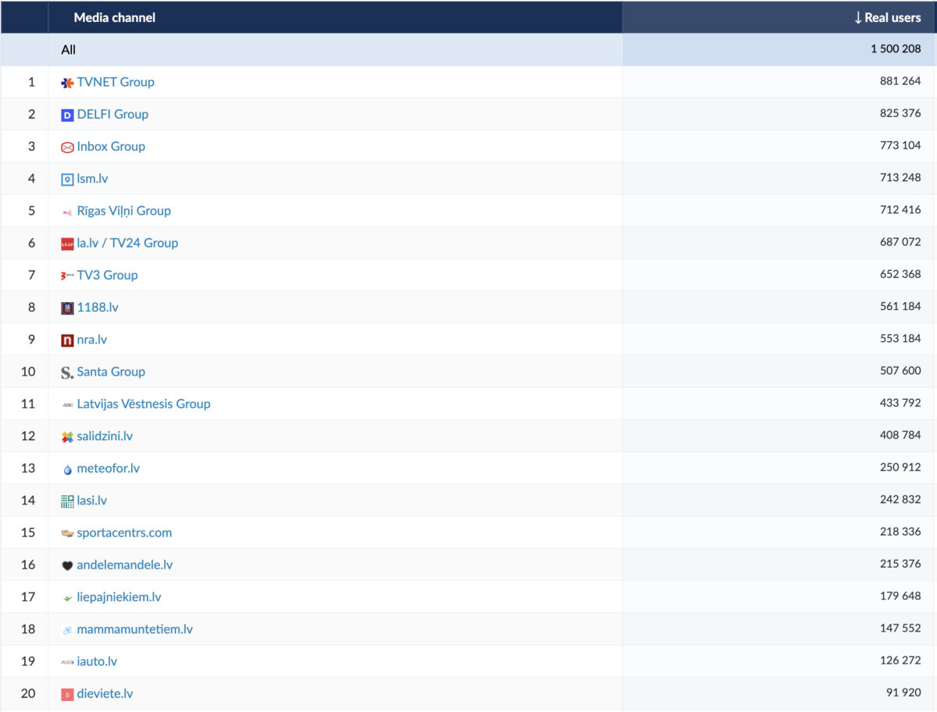Open the mammamuntetiem.lv link
Image resolution: width=937 pixels, height=712 pixels.
(x=134, y=629)
